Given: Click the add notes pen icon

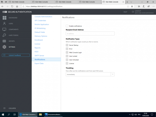Looking at the screenshot, I should pos(144,7).
